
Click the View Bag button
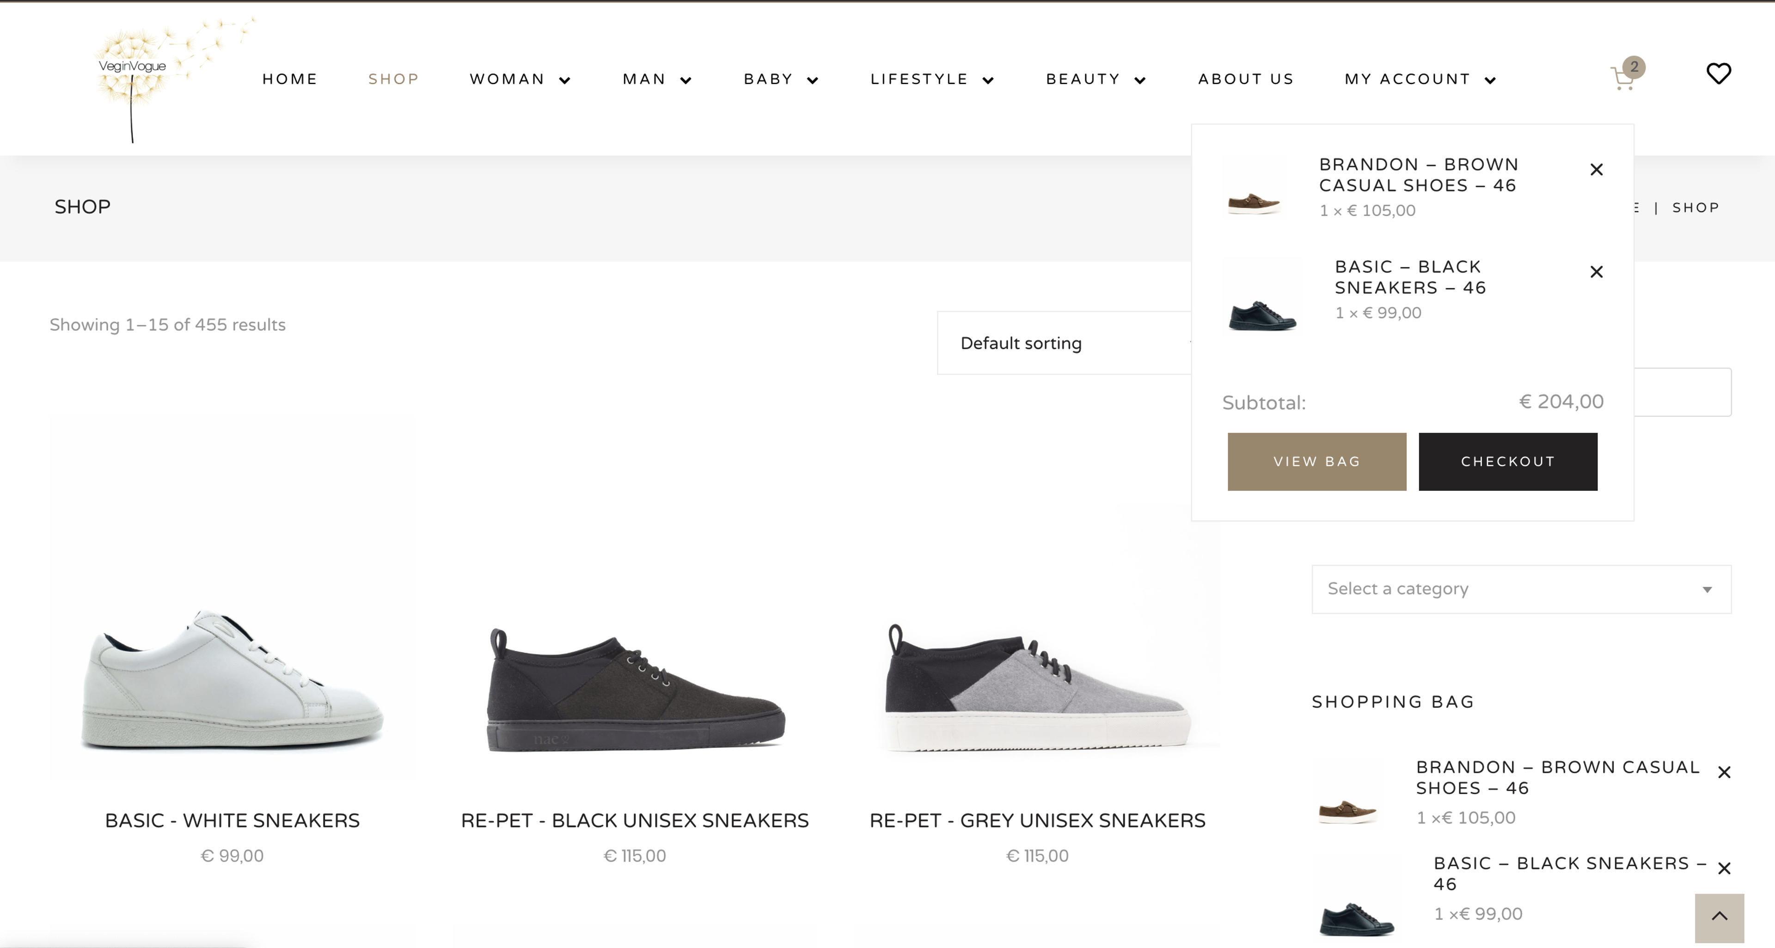click(x=1317, y=462)
